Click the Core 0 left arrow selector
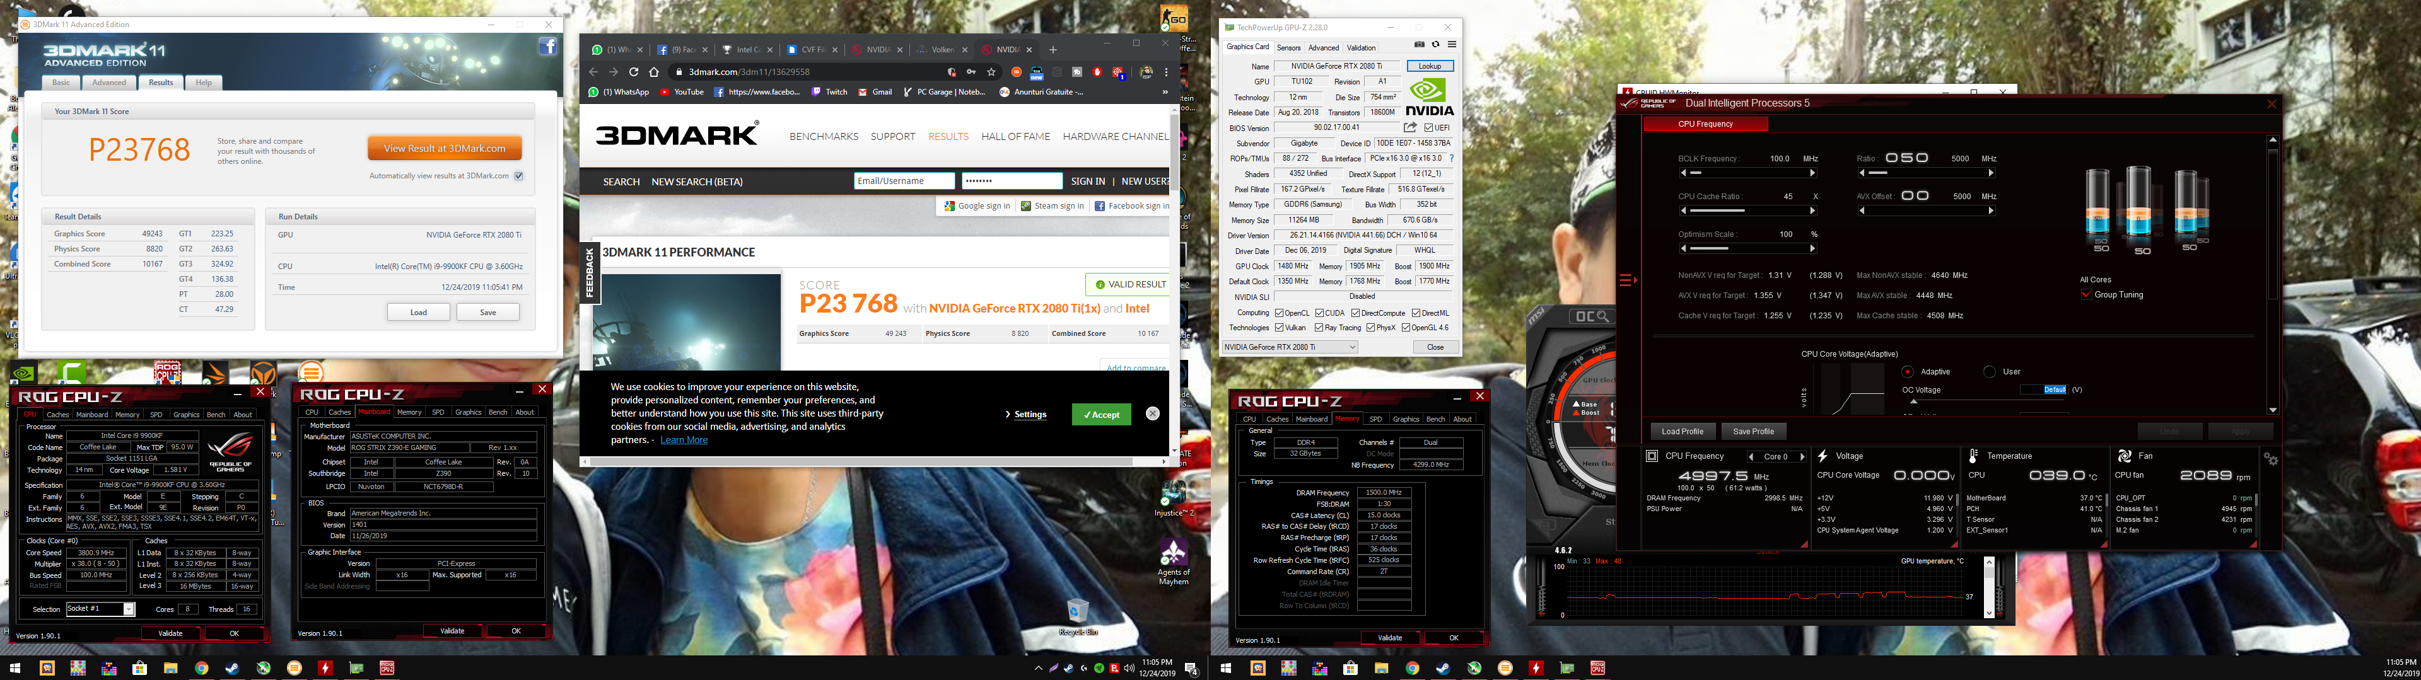The height and width of the screenshot is (680, 2421). 1751,458
